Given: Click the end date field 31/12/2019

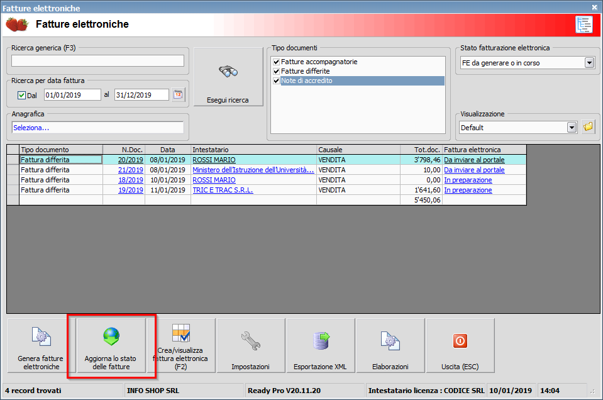Looking at the screenshot, I should 141,94.
